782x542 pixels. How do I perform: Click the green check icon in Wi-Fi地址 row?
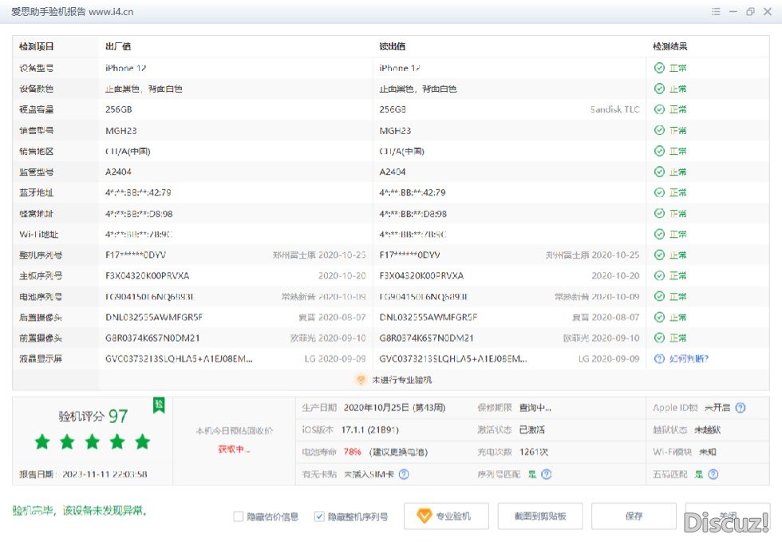tap(659, 234)
